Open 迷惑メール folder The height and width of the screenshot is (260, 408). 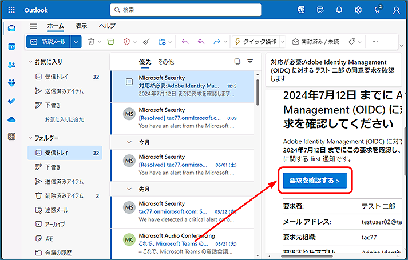click(x=65, y=210)
